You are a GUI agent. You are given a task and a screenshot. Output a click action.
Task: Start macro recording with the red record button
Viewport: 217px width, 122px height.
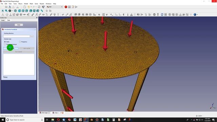click(66, 7)
